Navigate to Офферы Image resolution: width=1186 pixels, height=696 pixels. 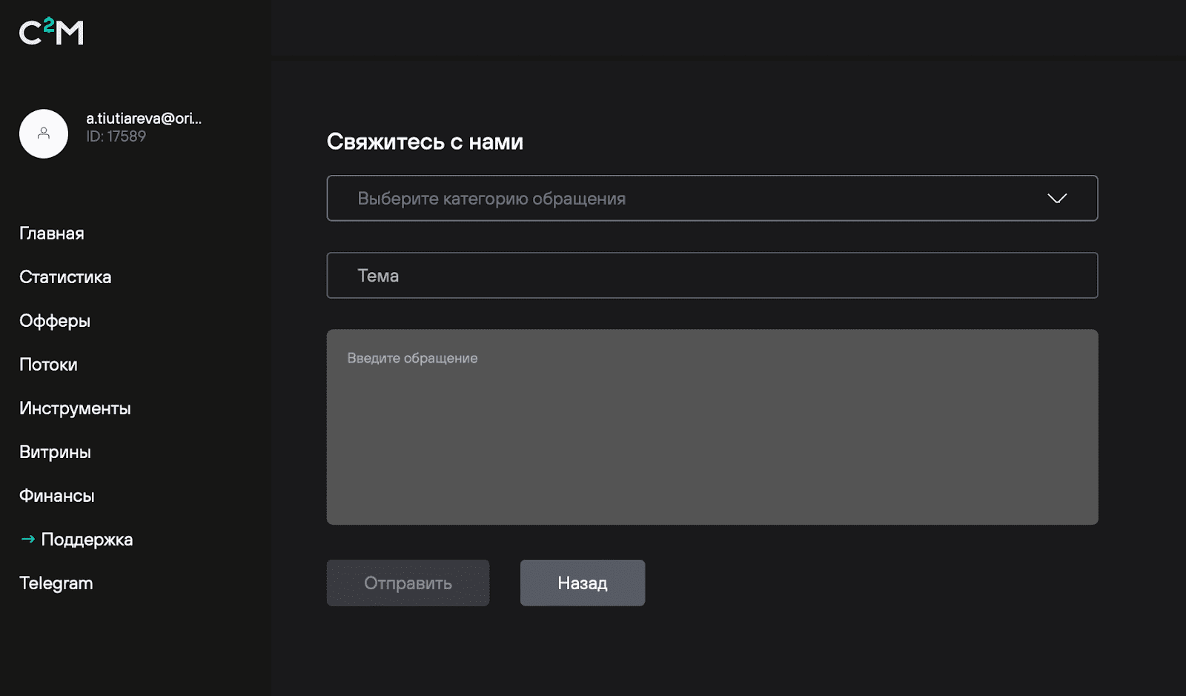(x=54, y=321)
